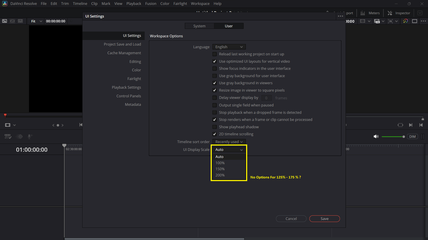The height and width of the screenshot is (240, 428).
Task: Check Use gray background for user interface
Action: [x=215, y=76]
